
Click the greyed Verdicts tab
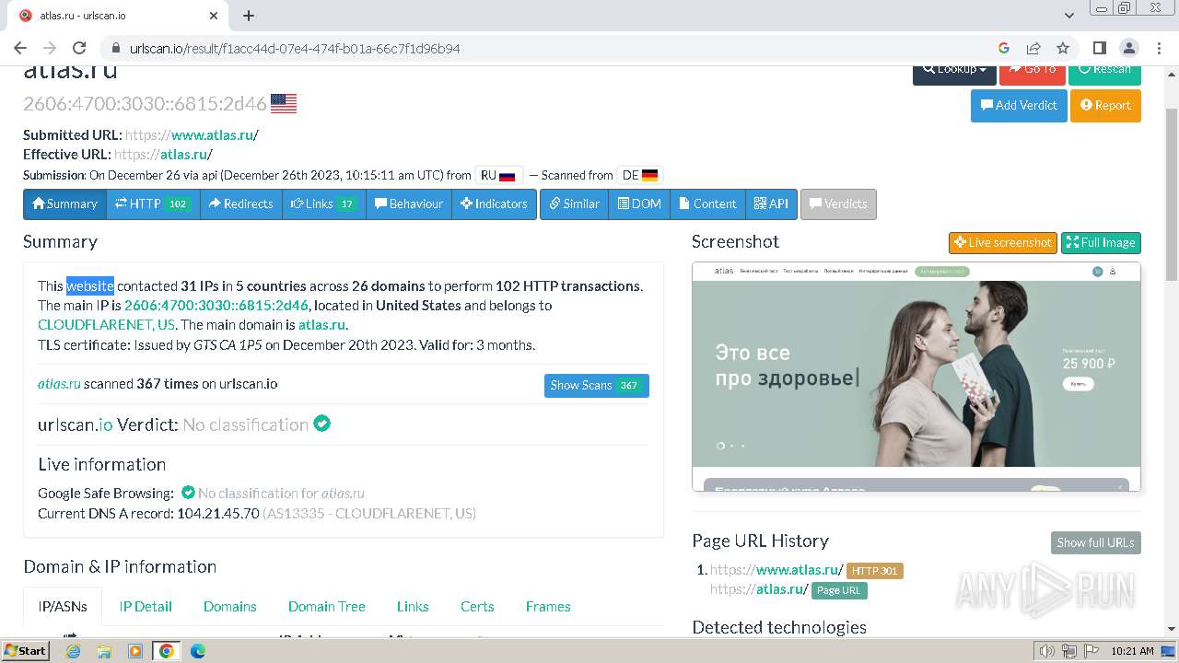(838, 204)
